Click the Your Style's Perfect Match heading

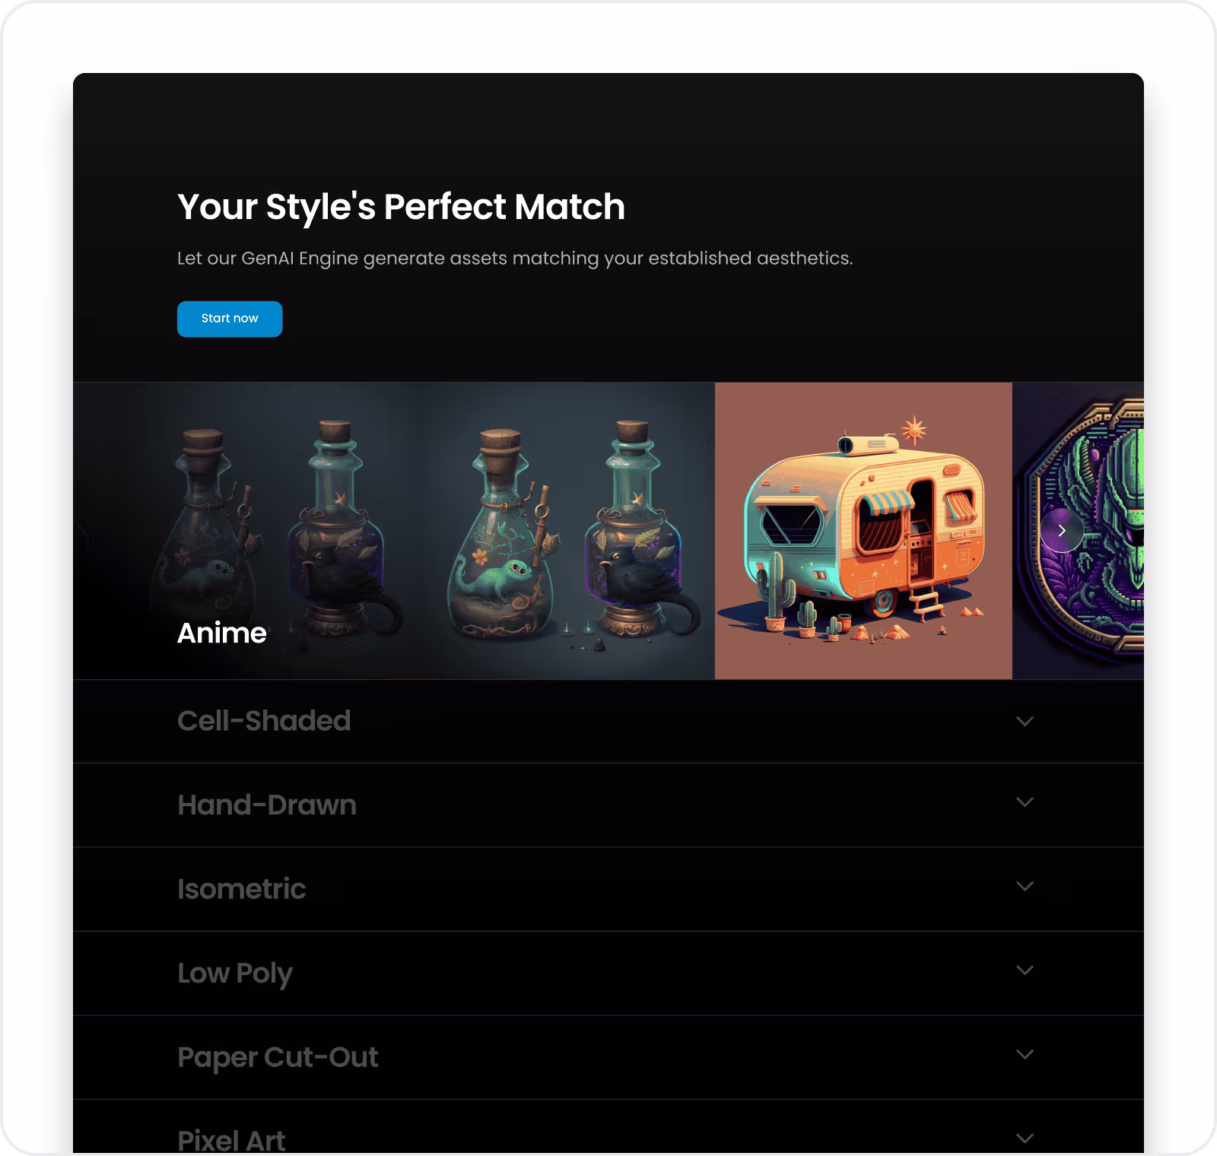[401, 207]
